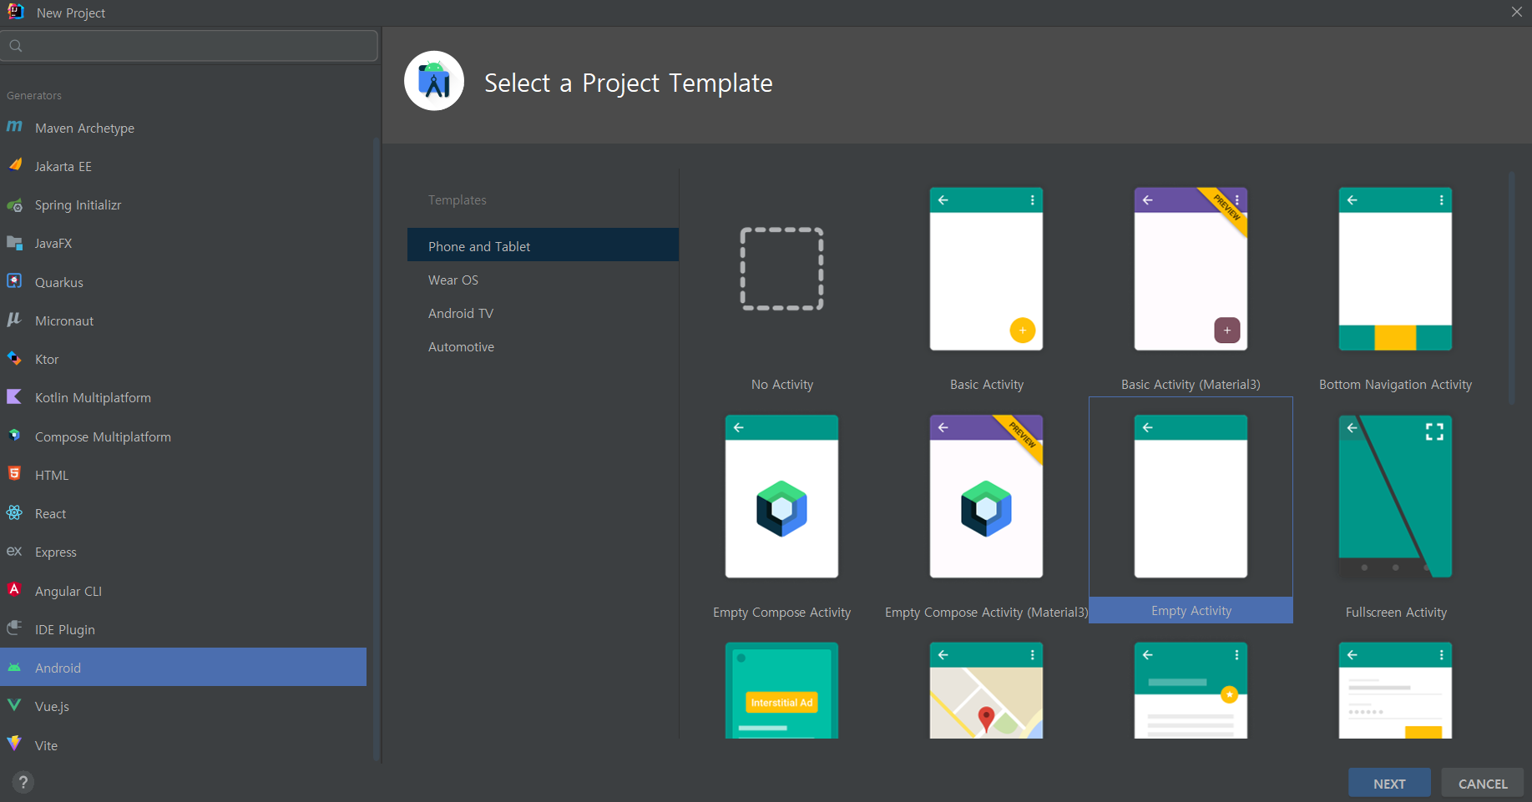Click the Ktor generator icon
The width and height of the screenshot is (1532, 802).
pyautogui.click(x=14, y=358)
